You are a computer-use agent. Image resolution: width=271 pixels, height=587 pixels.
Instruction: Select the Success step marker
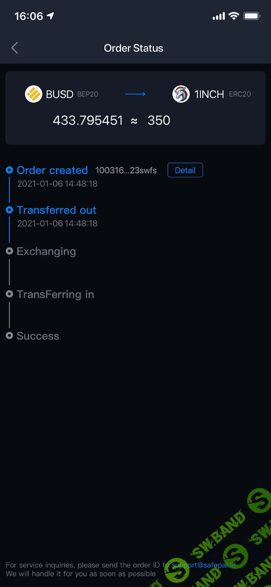[x=10, y=335]
